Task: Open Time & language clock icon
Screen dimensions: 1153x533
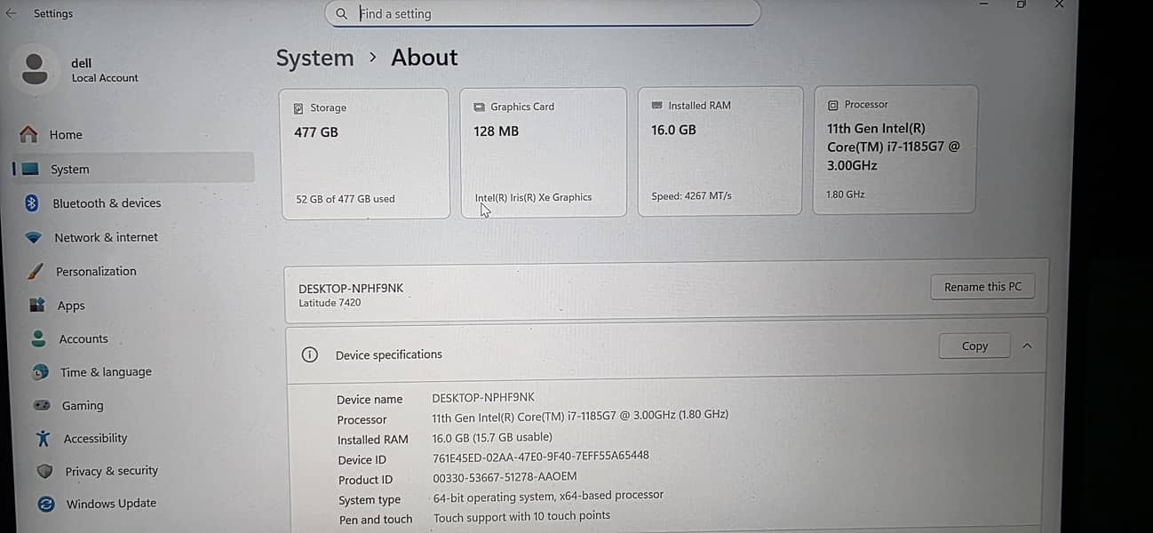Action: [x=40, y=372]
